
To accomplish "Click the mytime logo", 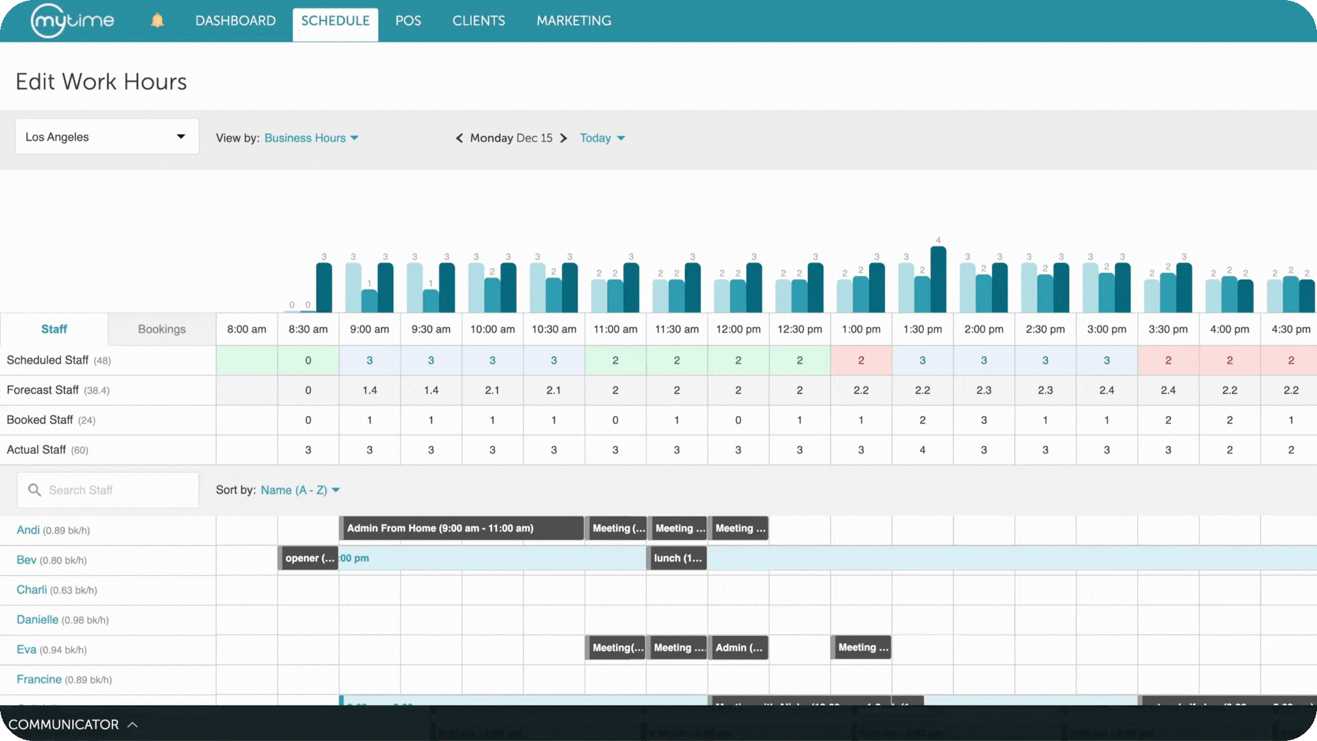I will (x=73, y=21).
